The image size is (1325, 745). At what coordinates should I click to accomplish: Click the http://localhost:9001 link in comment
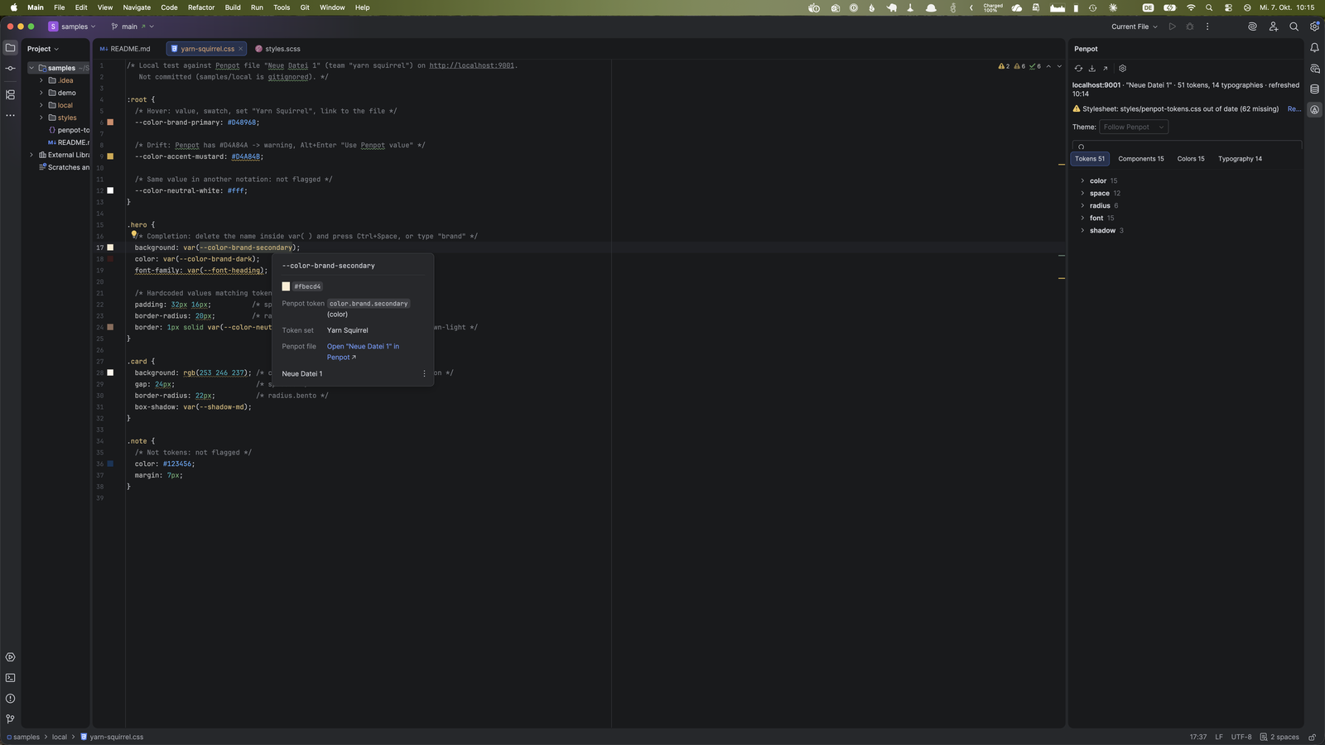coord(471,65)
